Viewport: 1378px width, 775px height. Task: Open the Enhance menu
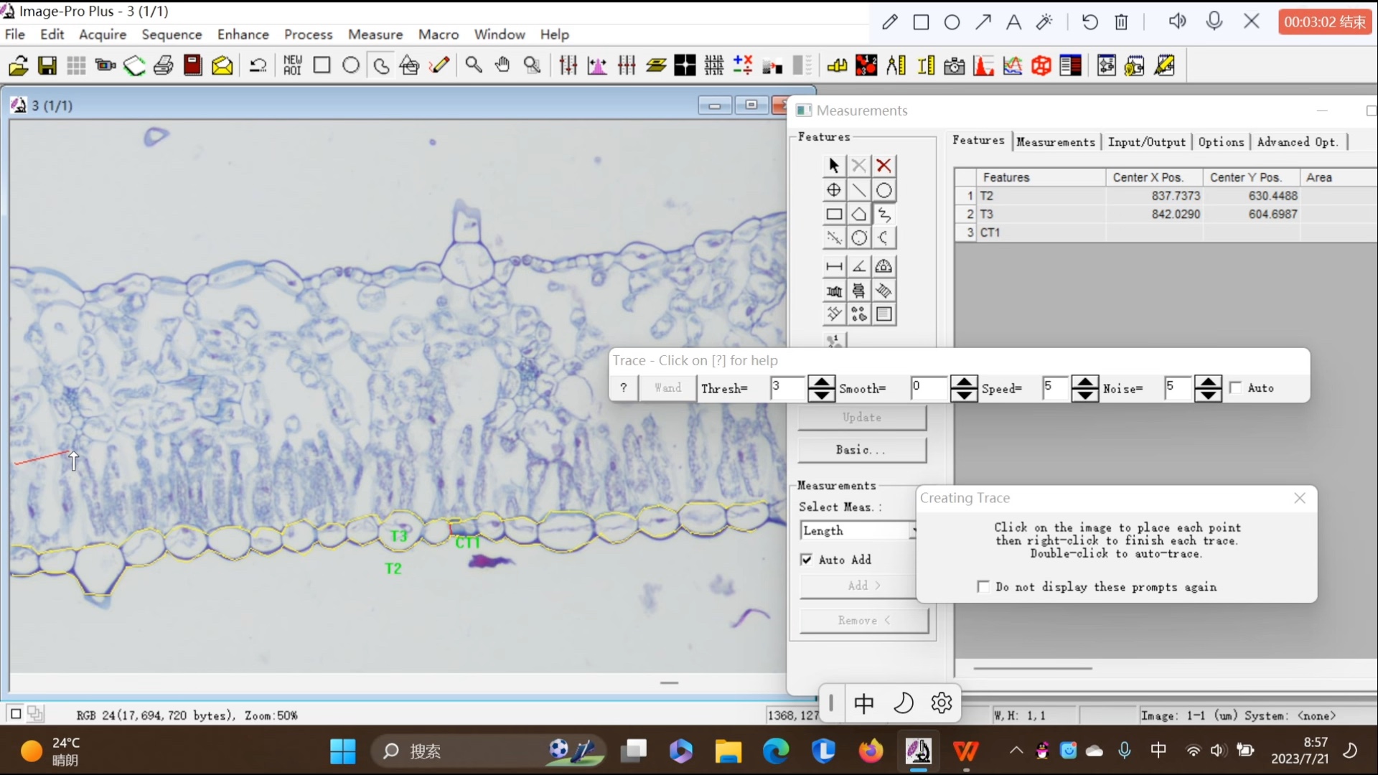[x=243, y=34]
